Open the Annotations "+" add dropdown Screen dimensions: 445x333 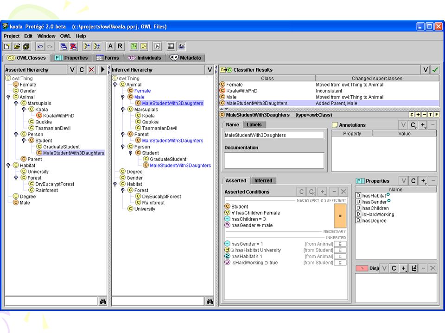[423, 125]
